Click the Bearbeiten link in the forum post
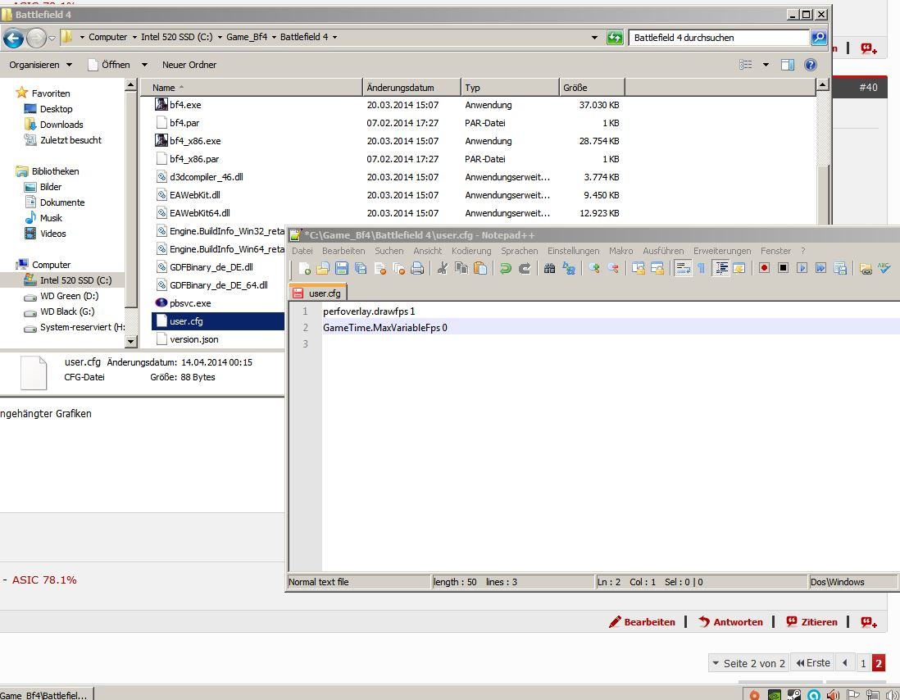The image size is (900, 700). pyautogui.click(x=643, y=622)
